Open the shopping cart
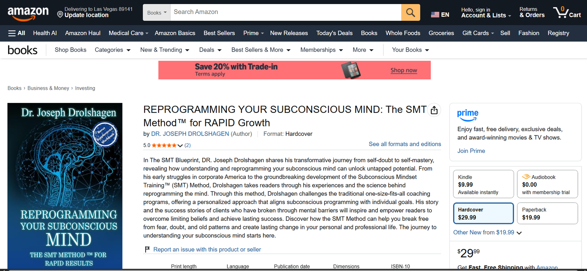 (x=567, y=12)
